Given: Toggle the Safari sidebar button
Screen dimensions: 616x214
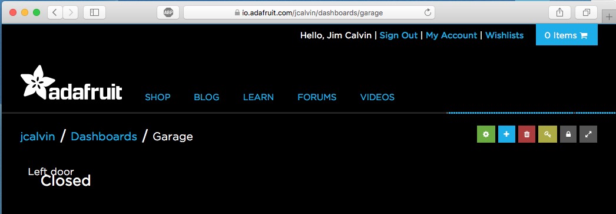Looking at the screenshot, I should click(x=95, y=12).
